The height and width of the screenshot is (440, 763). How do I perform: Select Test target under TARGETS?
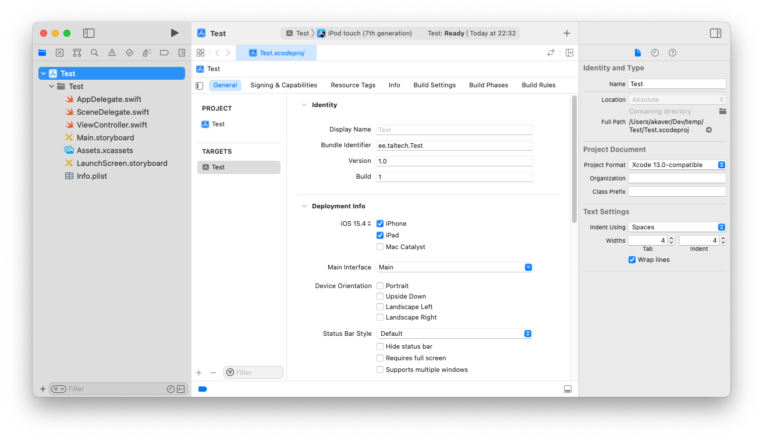point(239,167)
